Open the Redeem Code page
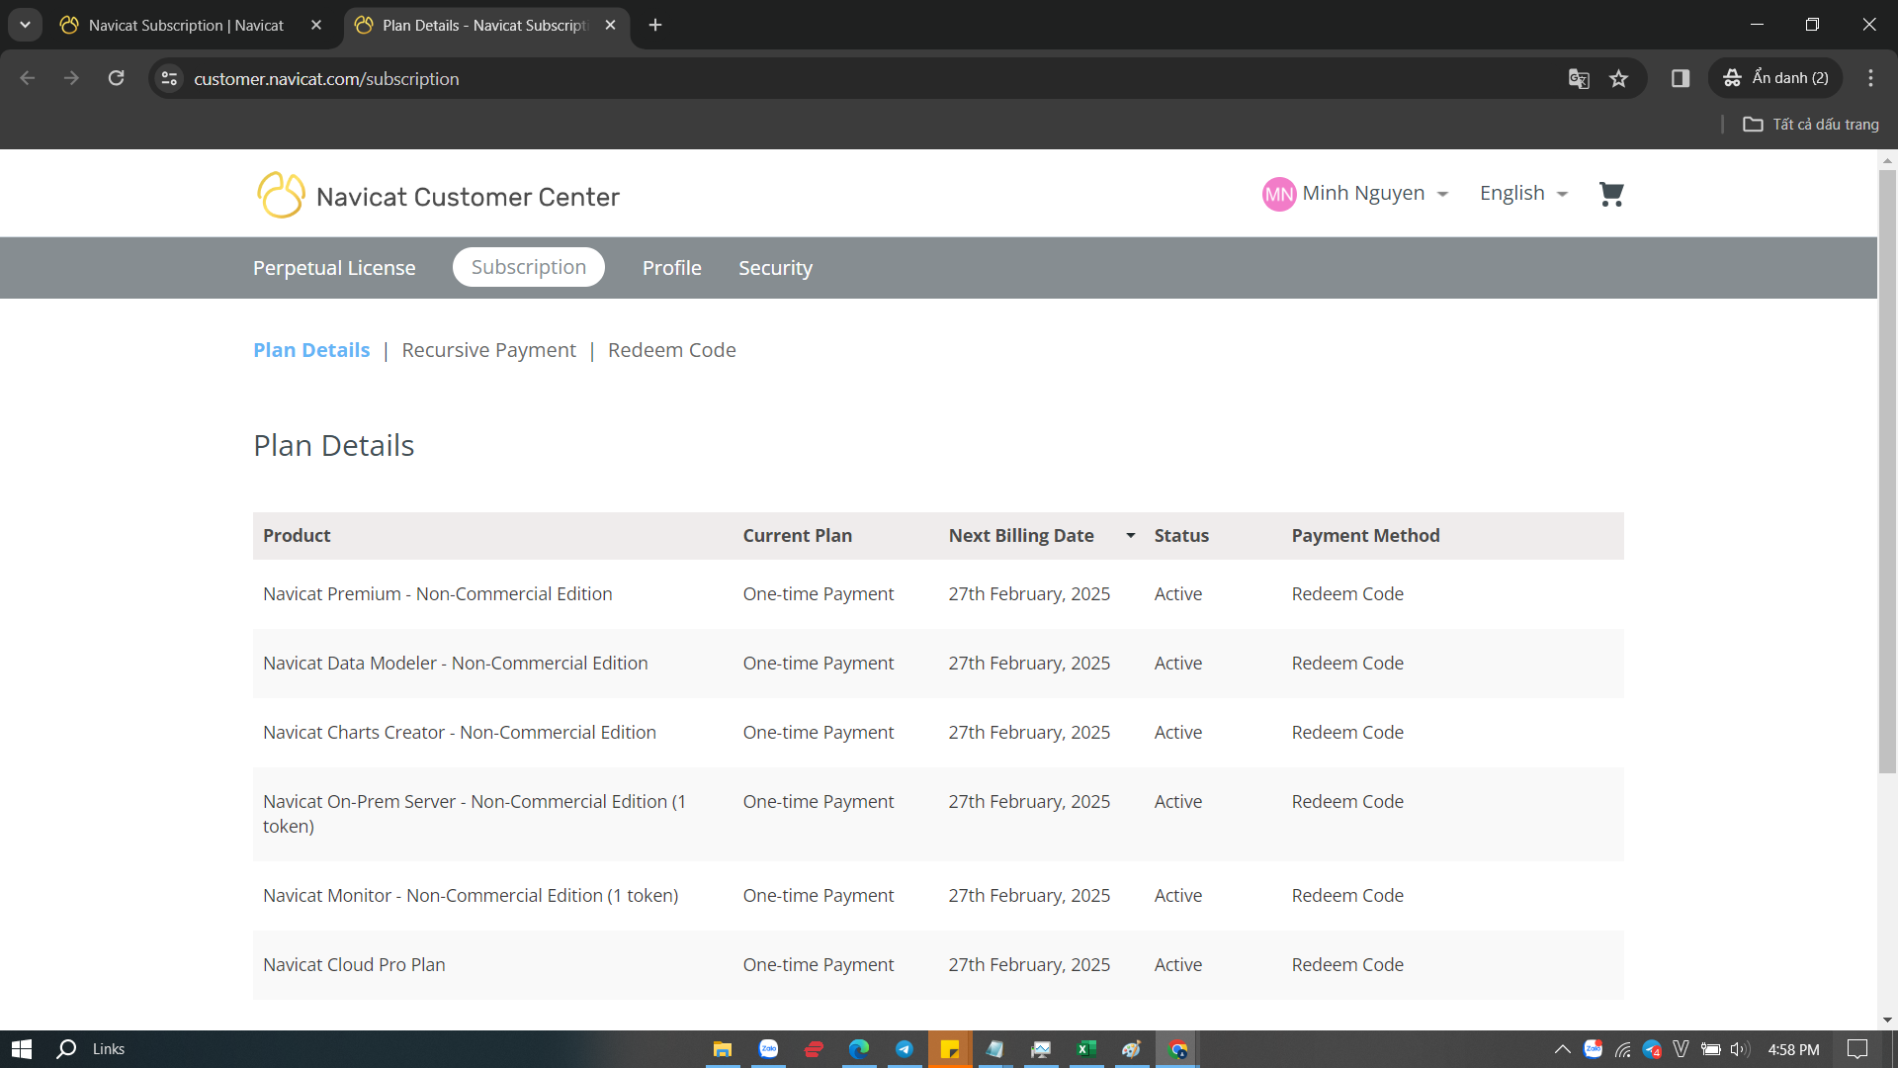The width and height of the screenshot is (1898, 1068). coord(672,350)
